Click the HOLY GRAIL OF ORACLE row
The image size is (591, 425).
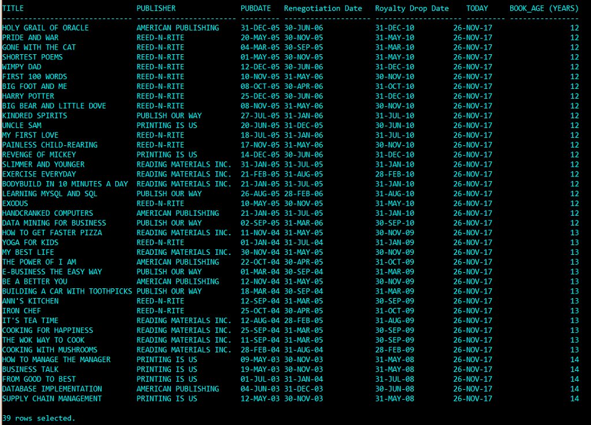44,28
